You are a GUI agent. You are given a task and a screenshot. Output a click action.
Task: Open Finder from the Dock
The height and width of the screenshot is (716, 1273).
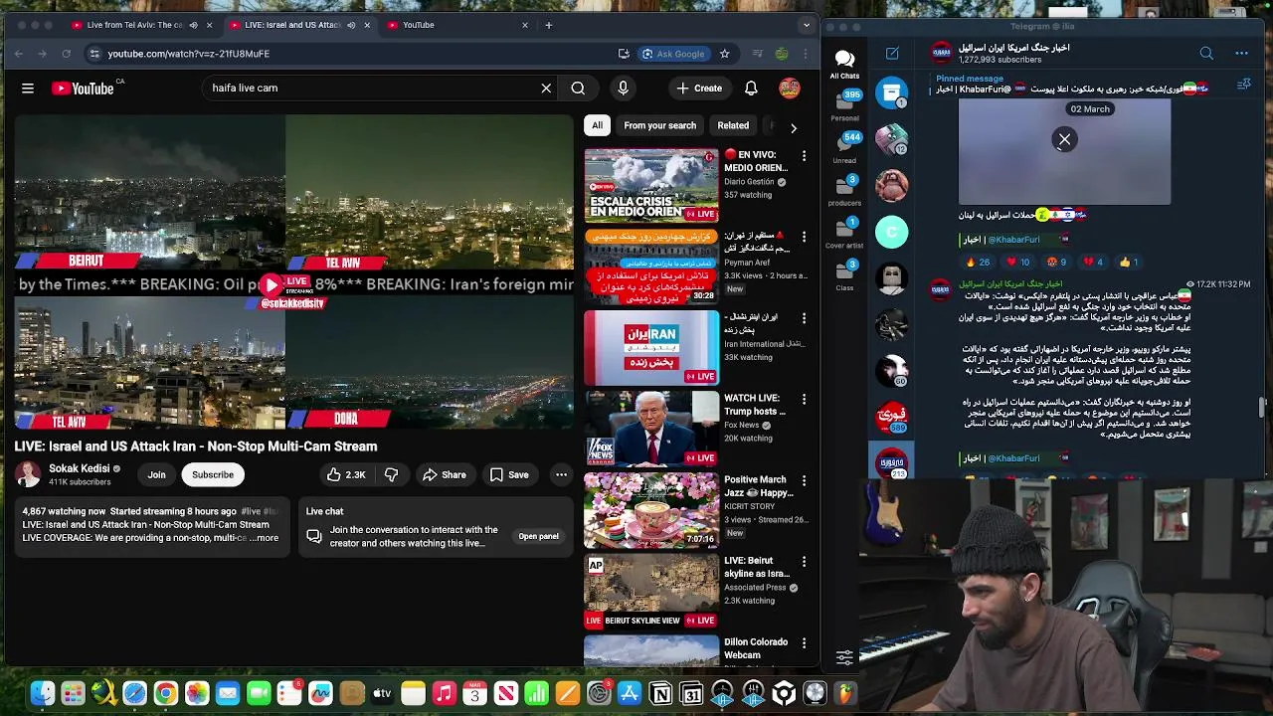tap(42, 693)
